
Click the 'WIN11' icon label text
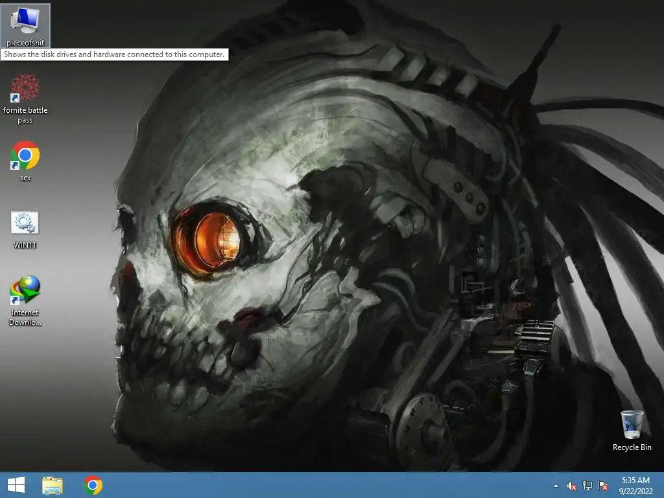25,244
